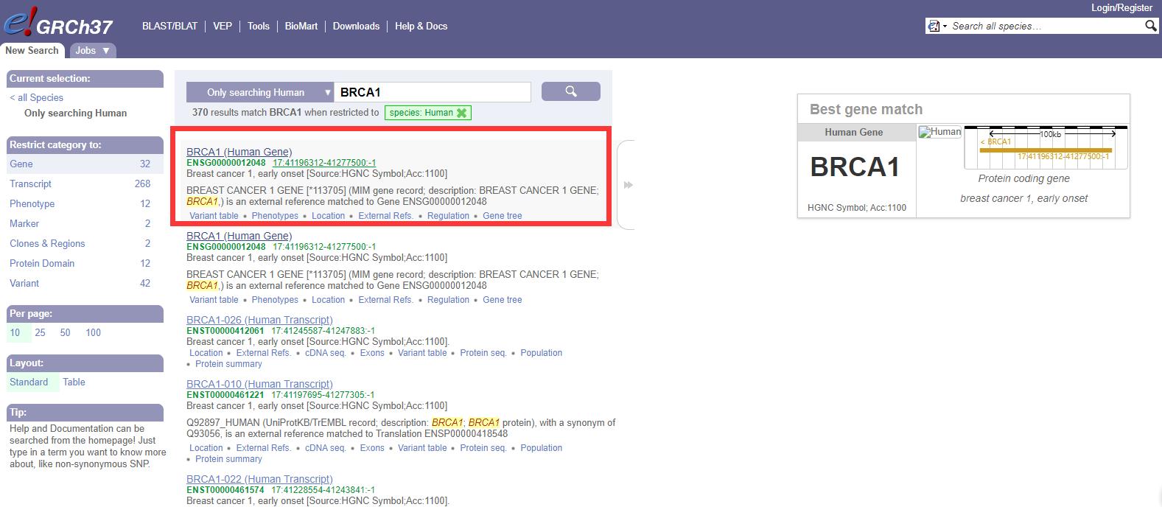Screen dimensions: 1162x507
Task: Select the Table layout
Action: [x=74, y=382]
